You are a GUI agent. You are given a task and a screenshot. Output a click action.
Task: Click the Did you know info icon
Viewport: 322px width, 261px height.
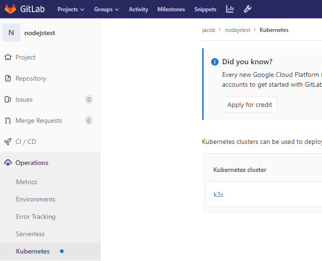215,62
